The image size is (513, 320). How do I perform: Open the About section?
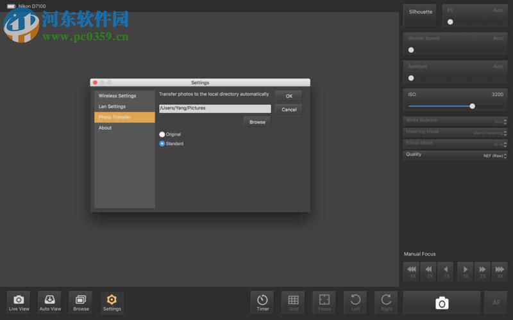tap(124, 128)
